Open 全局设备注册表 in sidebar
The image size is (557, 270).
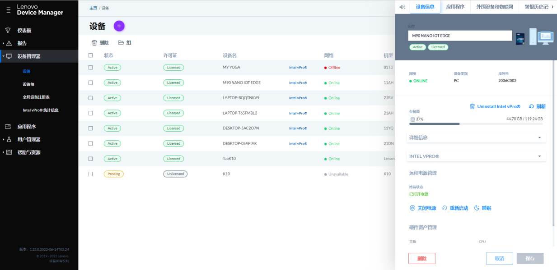[36, 97]
